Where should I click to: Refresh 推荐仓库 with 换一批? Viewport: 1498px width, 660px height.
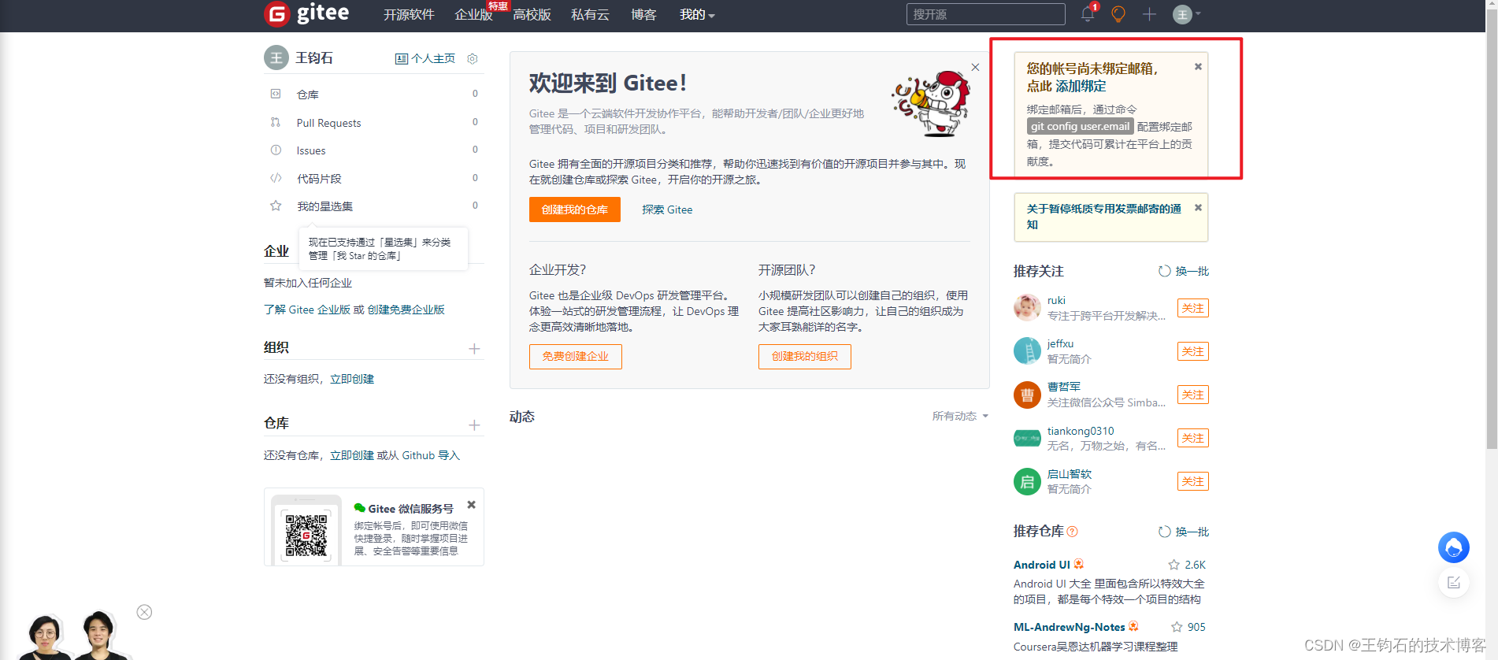pos(1184,532)
